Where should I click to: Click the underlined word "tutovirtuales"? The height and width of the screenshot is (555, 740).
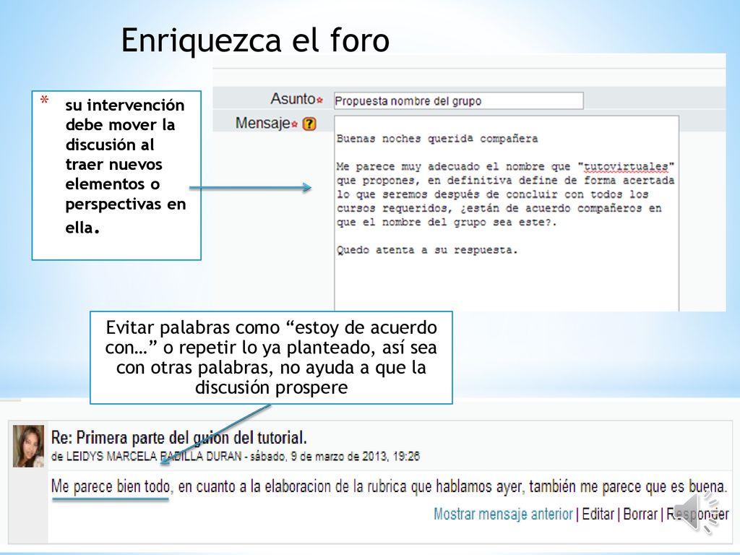click(627, 167)
